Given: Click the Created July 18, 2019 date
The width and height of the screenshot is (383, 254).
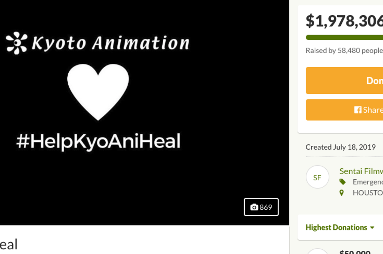Looking at the screenshot, I should click(x=340, y=147).
